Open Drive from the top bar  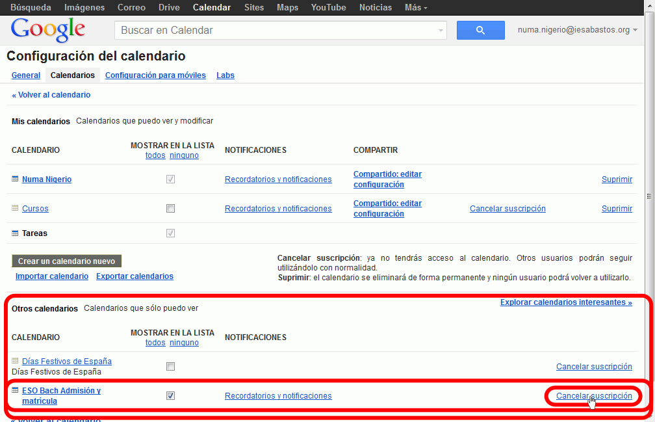[x=169, y=8]
